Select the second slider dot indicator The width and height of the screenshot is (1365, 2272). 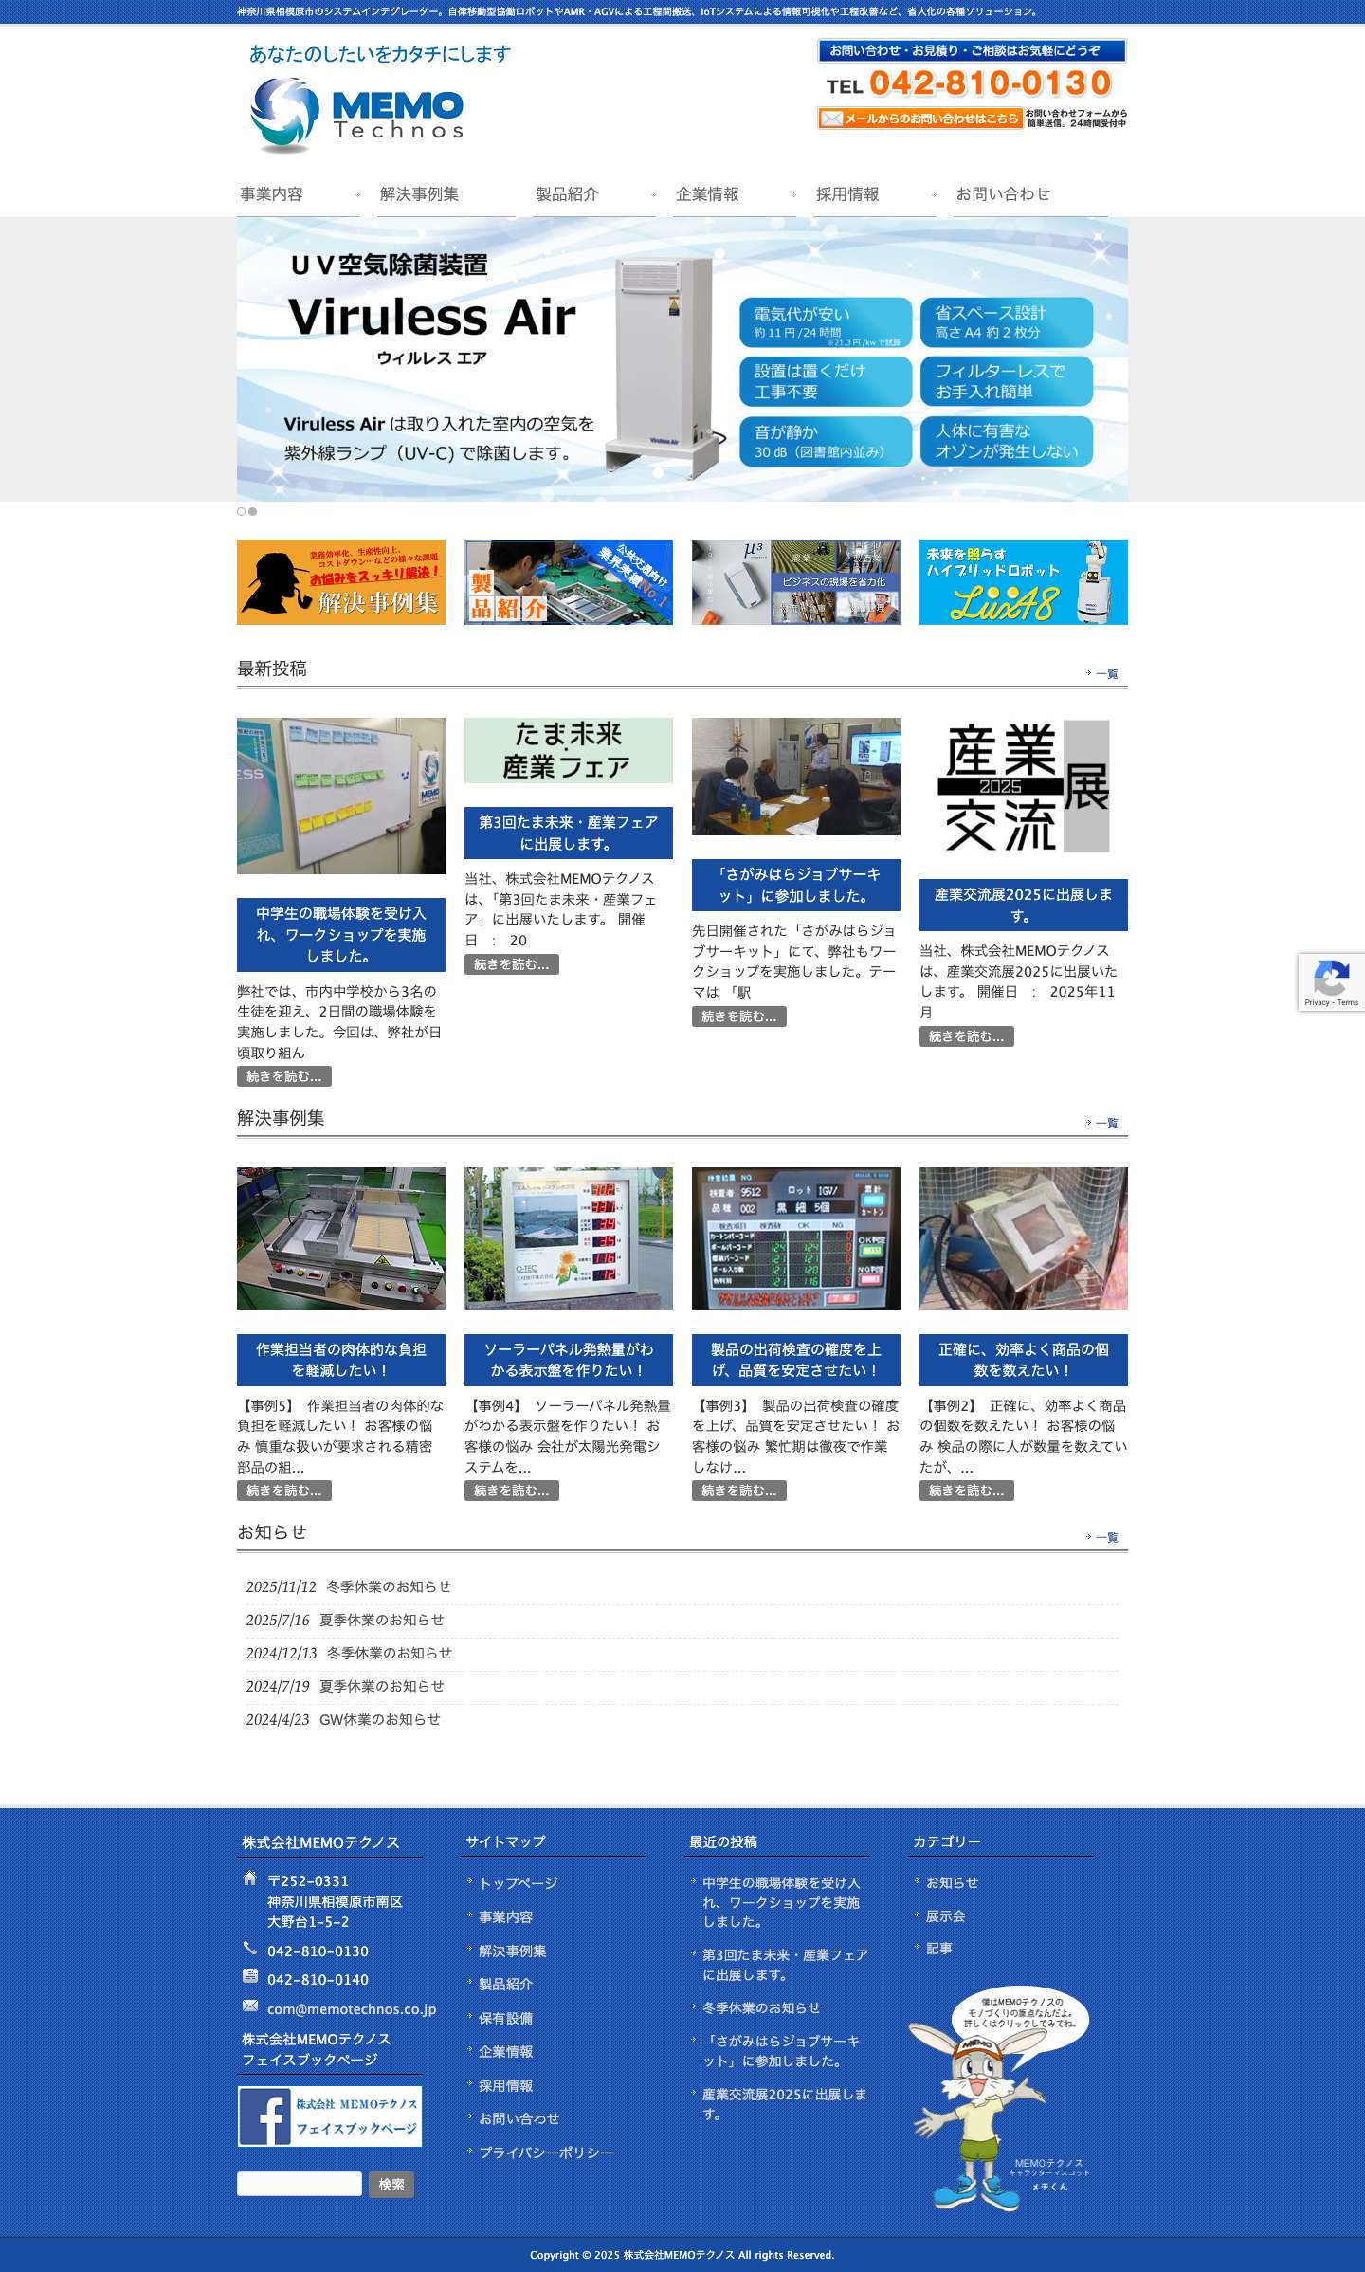(x=252, y=511)
